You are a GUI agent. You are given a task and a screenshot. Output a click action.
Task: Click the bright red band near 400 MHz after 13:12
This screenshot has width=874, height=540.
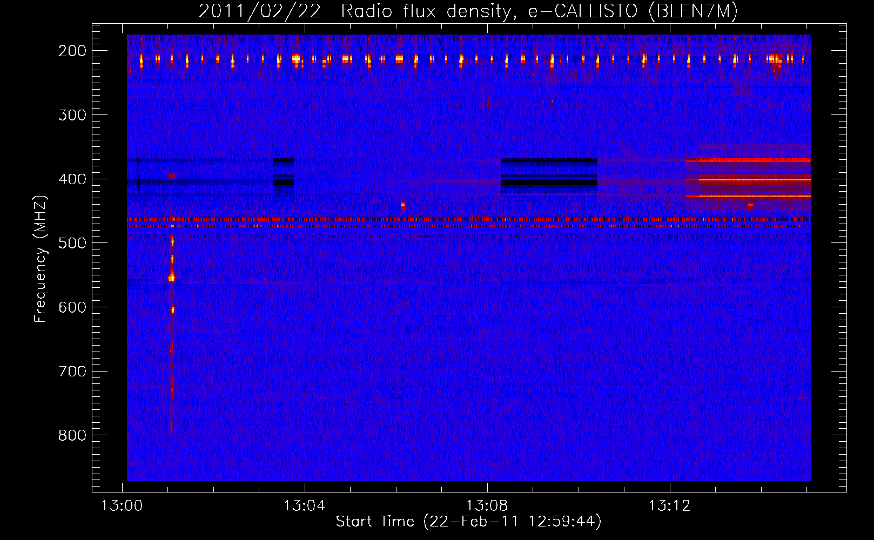(755, 180)
